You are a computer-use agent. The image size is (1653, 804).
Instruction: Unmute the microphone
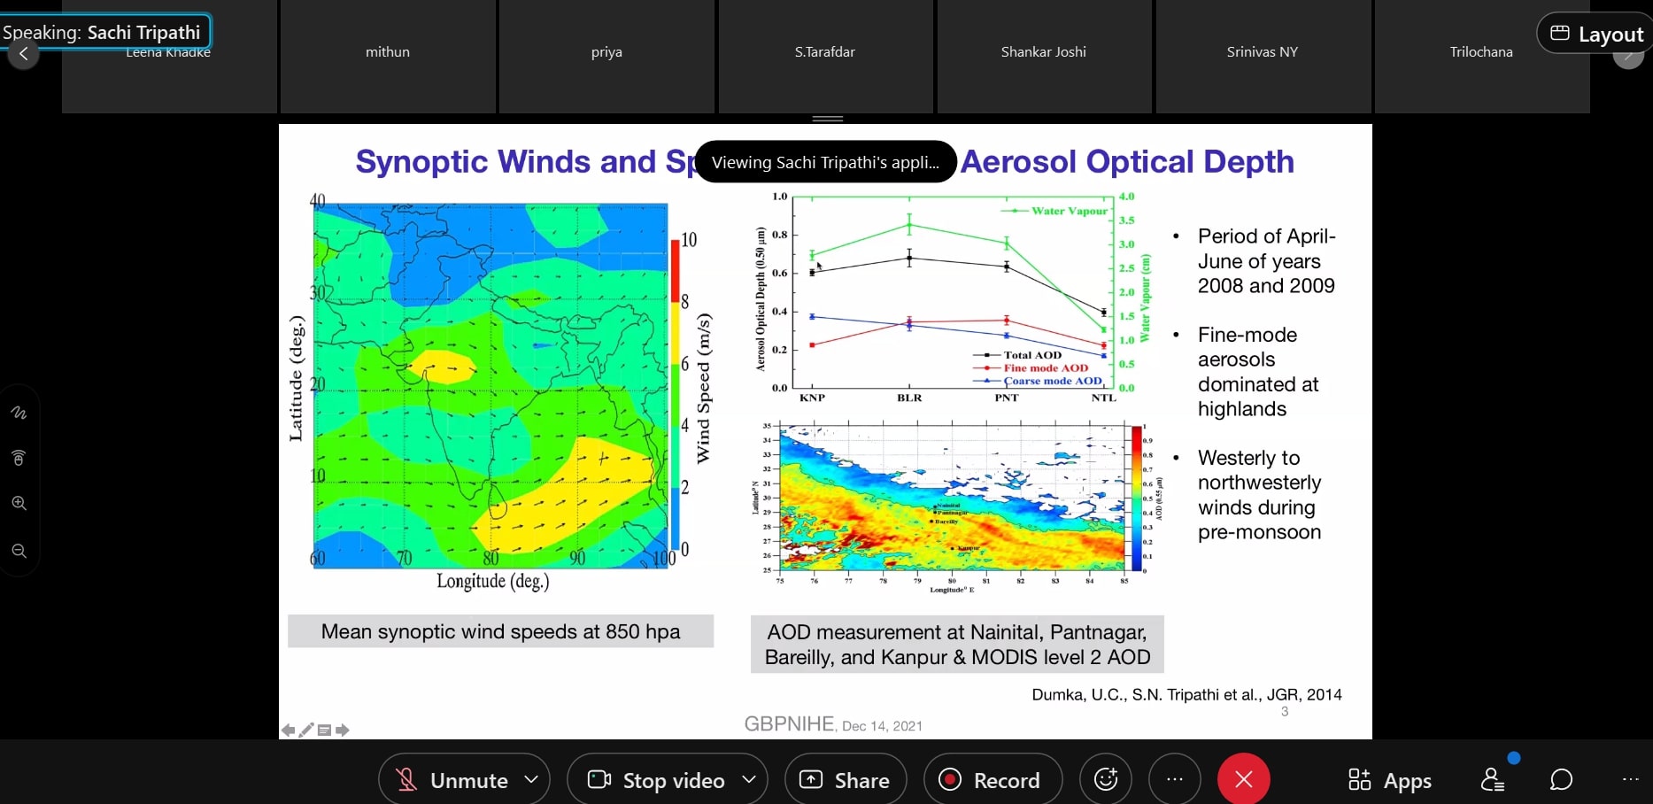point(452,779)
